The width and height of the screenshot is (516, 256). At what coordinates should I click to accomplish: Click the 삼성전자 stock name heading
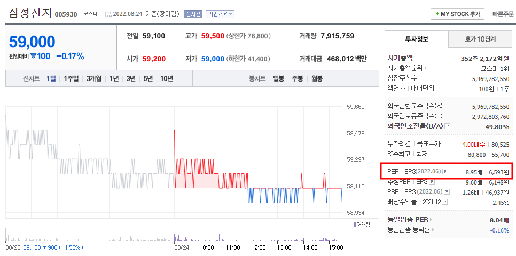(x=30, y=13)
